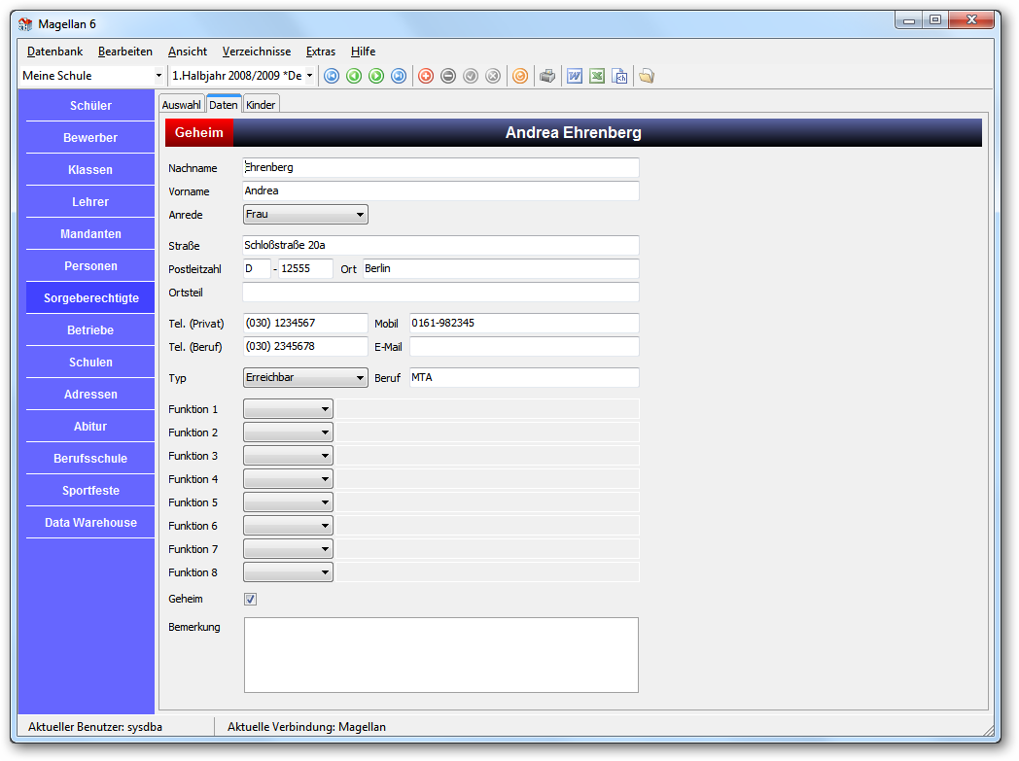Expand the Typ dropdown showing Erreichbar
1019x761 pixels.
pyautogui.click(x=305, y=377)
